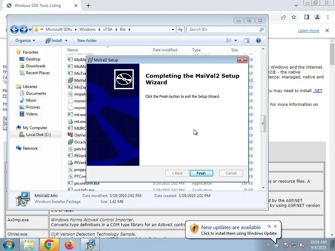Select Downloads in navigation pane

point(36,66)
